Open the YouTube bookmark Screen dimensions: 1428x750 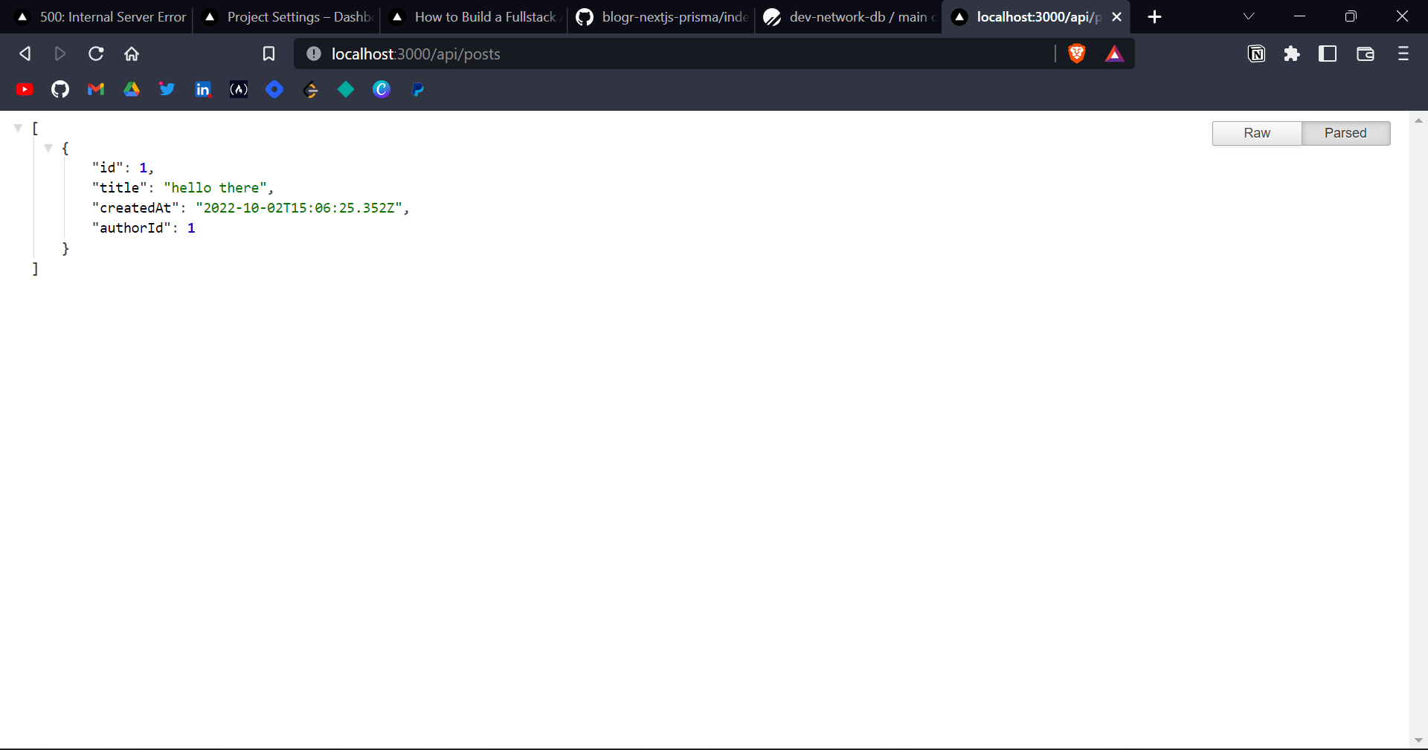click(x=25, y=89)
